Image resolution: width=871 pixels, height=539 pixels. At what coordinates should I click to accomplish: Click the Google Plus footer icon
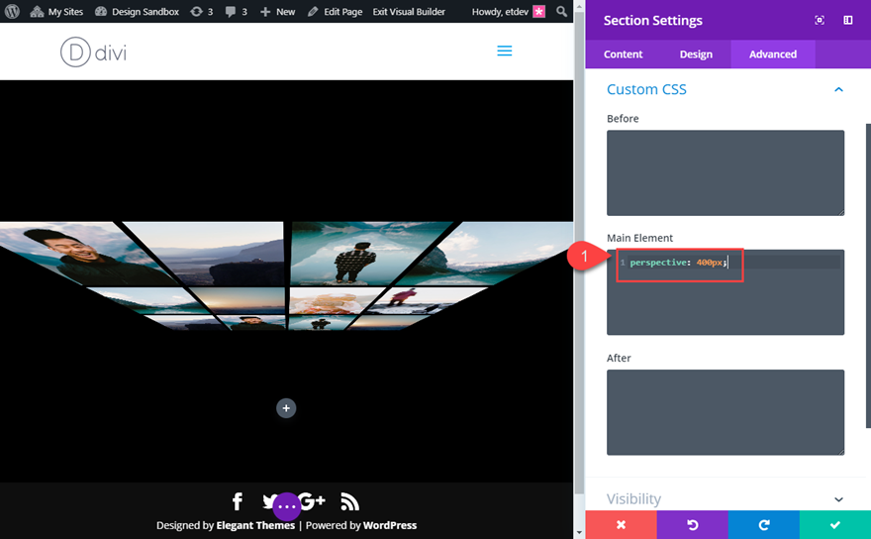tap(312, 501)
